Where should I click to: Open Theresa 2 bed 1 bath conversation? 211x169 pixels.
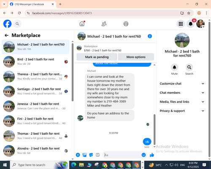[35, 76]
